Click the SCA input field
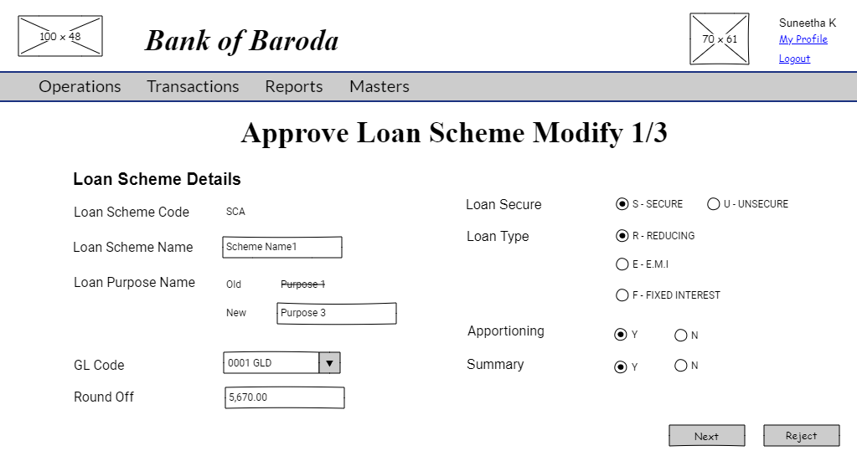Image resolution: width=857 pixels, height=456 pixels. (x=254, y=212)
